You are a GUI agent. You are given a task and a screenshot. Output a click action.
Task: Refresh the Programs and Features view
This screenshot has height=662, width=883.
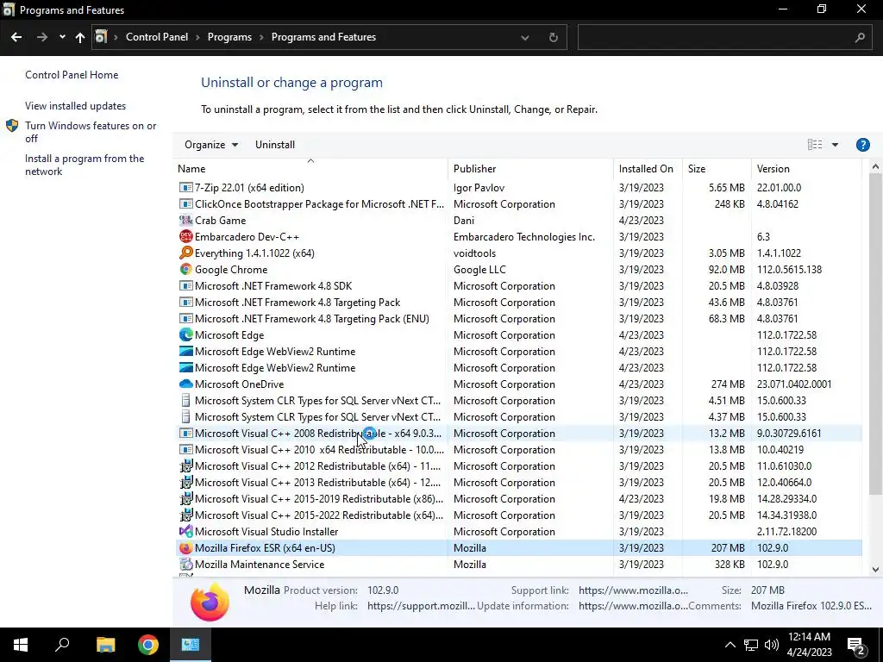click(553, 37)
